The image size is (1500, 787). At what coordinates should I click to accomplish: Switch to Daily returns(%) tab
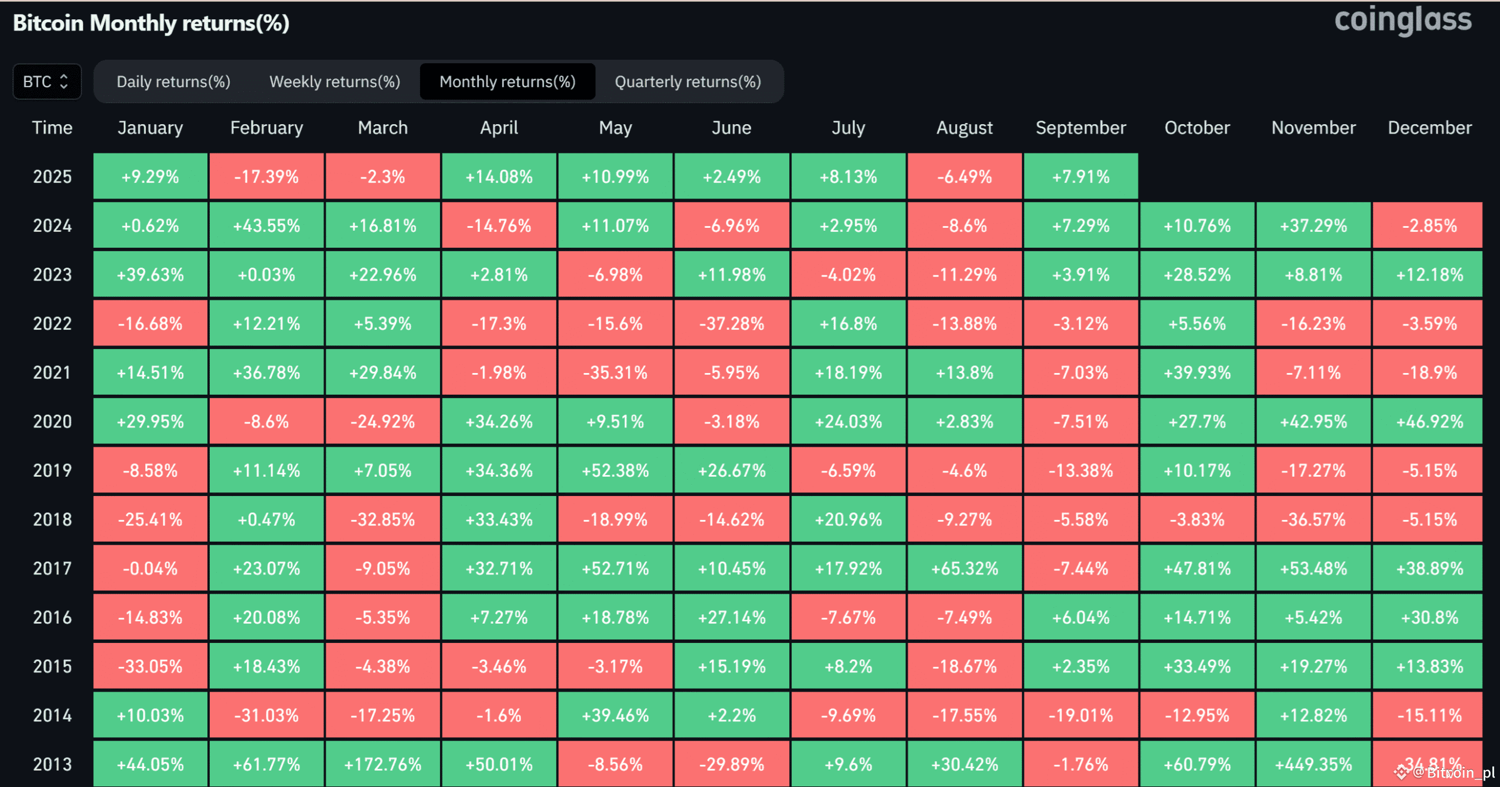click(173, 81)
